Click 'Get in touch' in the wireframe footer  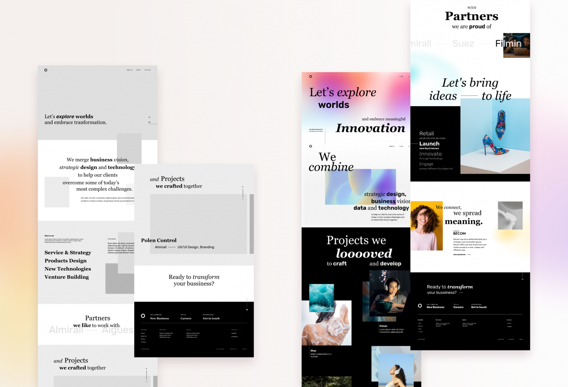pyautogui.click(x=211, y=318)
